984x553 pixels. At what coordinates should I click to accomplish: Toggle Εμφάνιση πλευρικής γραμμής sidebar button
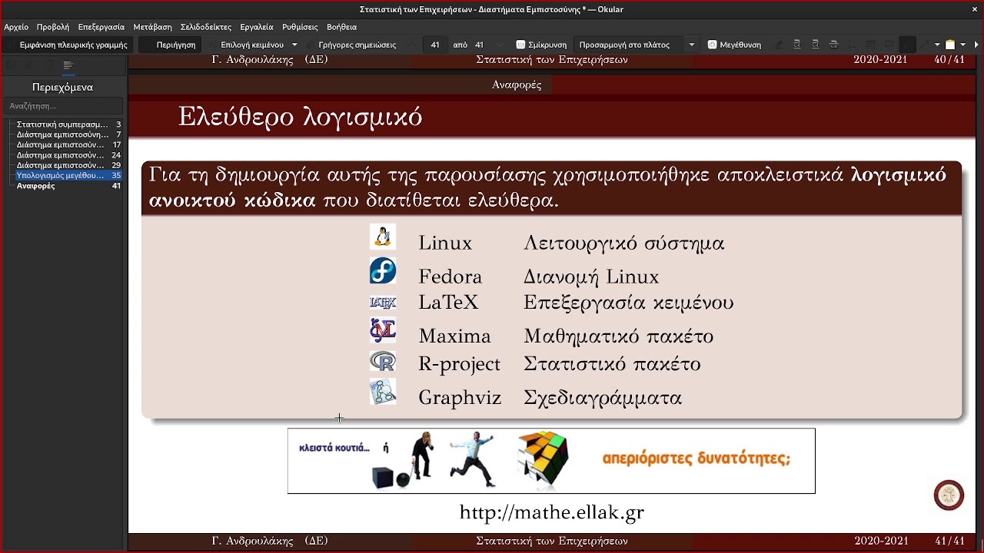tap(68, 45)
